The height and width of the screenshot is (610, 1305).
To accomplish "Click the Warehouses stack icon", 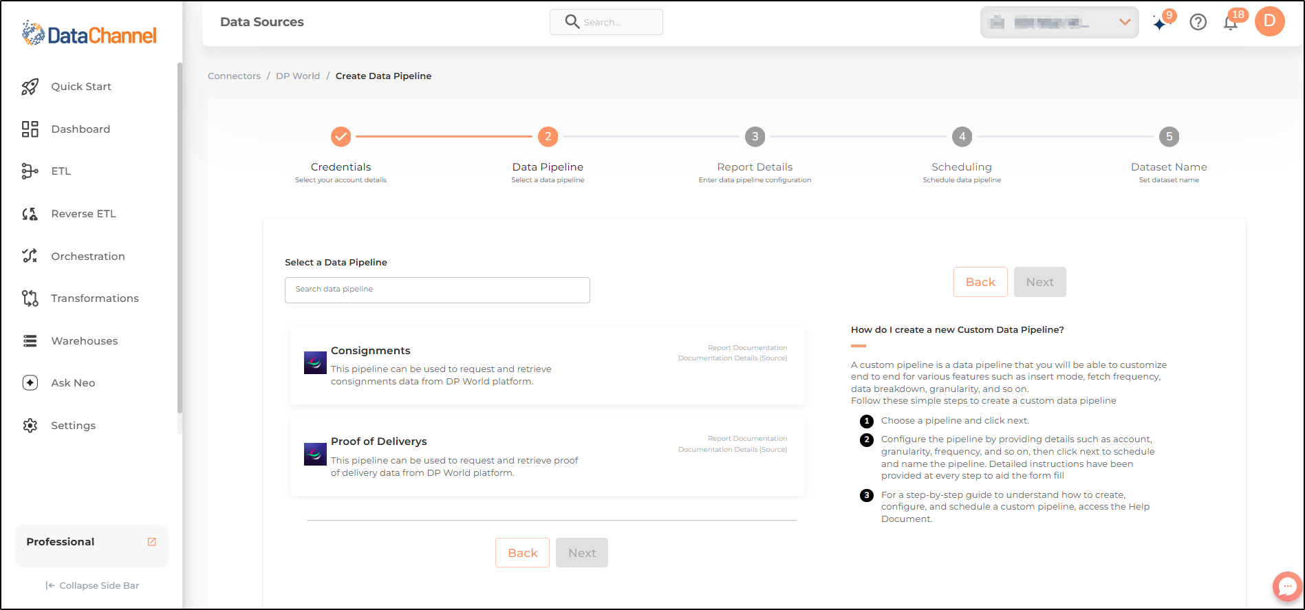I will click(x=30, y=341).
